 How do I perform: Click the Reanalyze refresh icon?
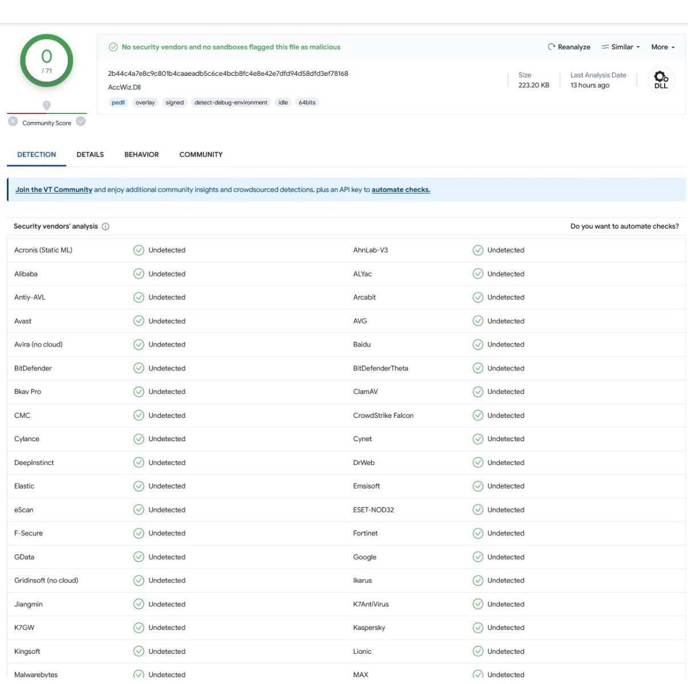[551, 47]
